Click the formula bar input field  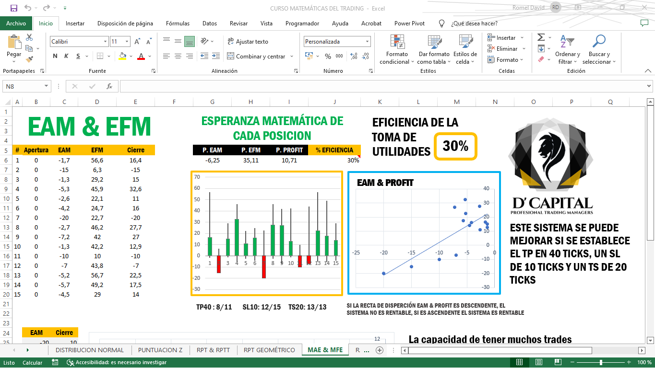point(382,86)
